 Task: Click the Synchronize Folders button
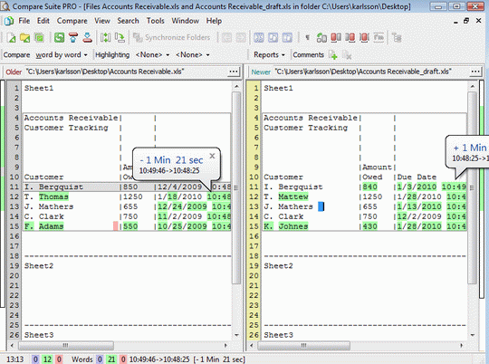click(172, 38)
